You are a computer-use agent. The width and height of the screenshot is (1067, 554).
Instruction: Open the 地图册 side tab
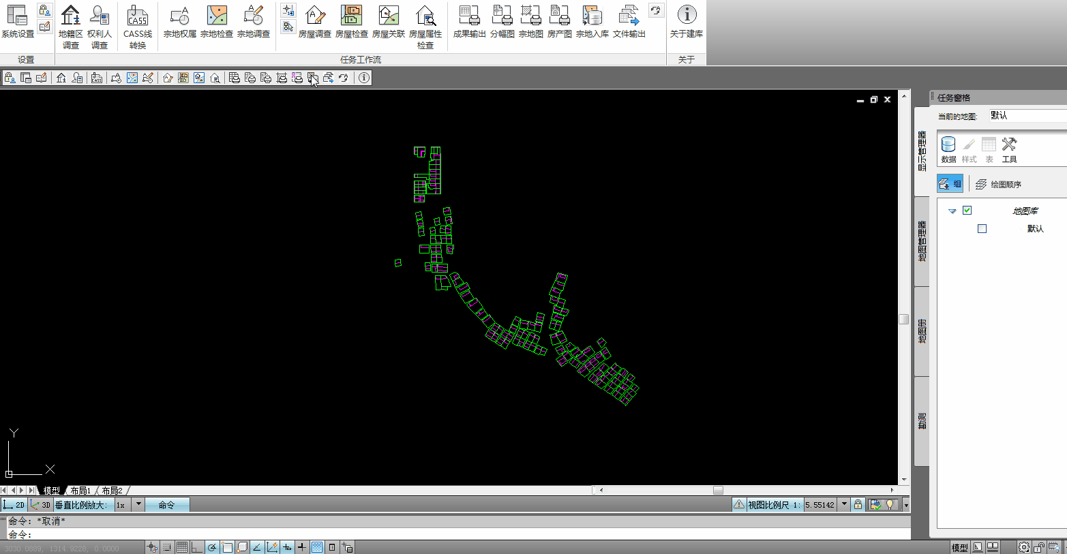(922, 332)
